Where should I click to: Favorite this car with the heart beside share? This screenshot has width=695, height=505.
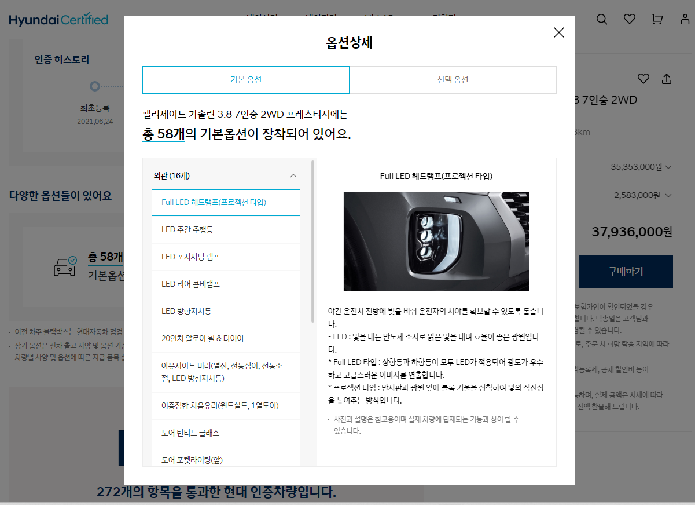643,79
